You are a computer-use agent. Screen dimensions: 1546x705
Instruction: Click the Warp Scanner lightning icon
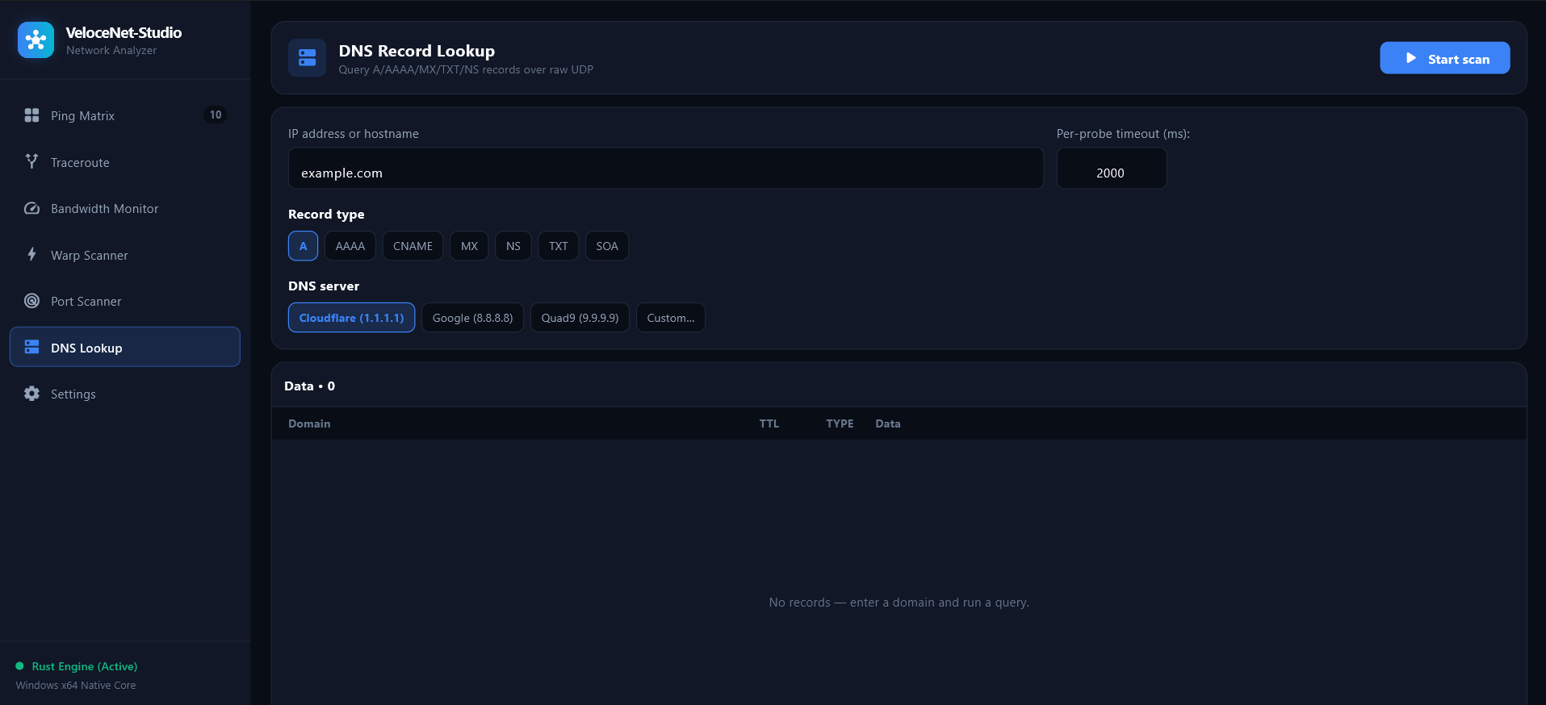coord(31,254)
